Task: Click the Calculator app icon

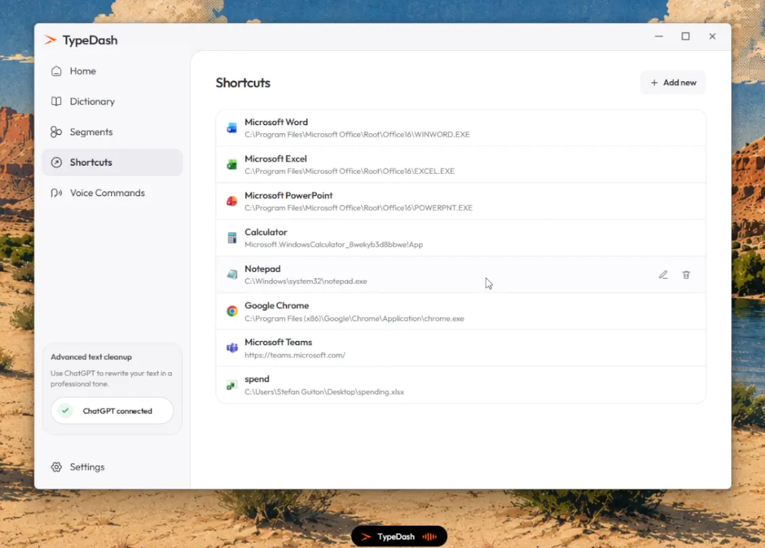Action: pyautogui.click(x=232, y=238)
